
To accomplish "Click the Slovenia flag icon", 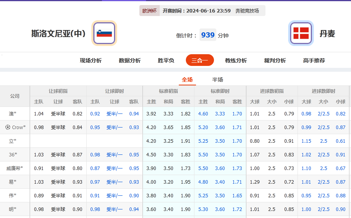I will [104, 33].
